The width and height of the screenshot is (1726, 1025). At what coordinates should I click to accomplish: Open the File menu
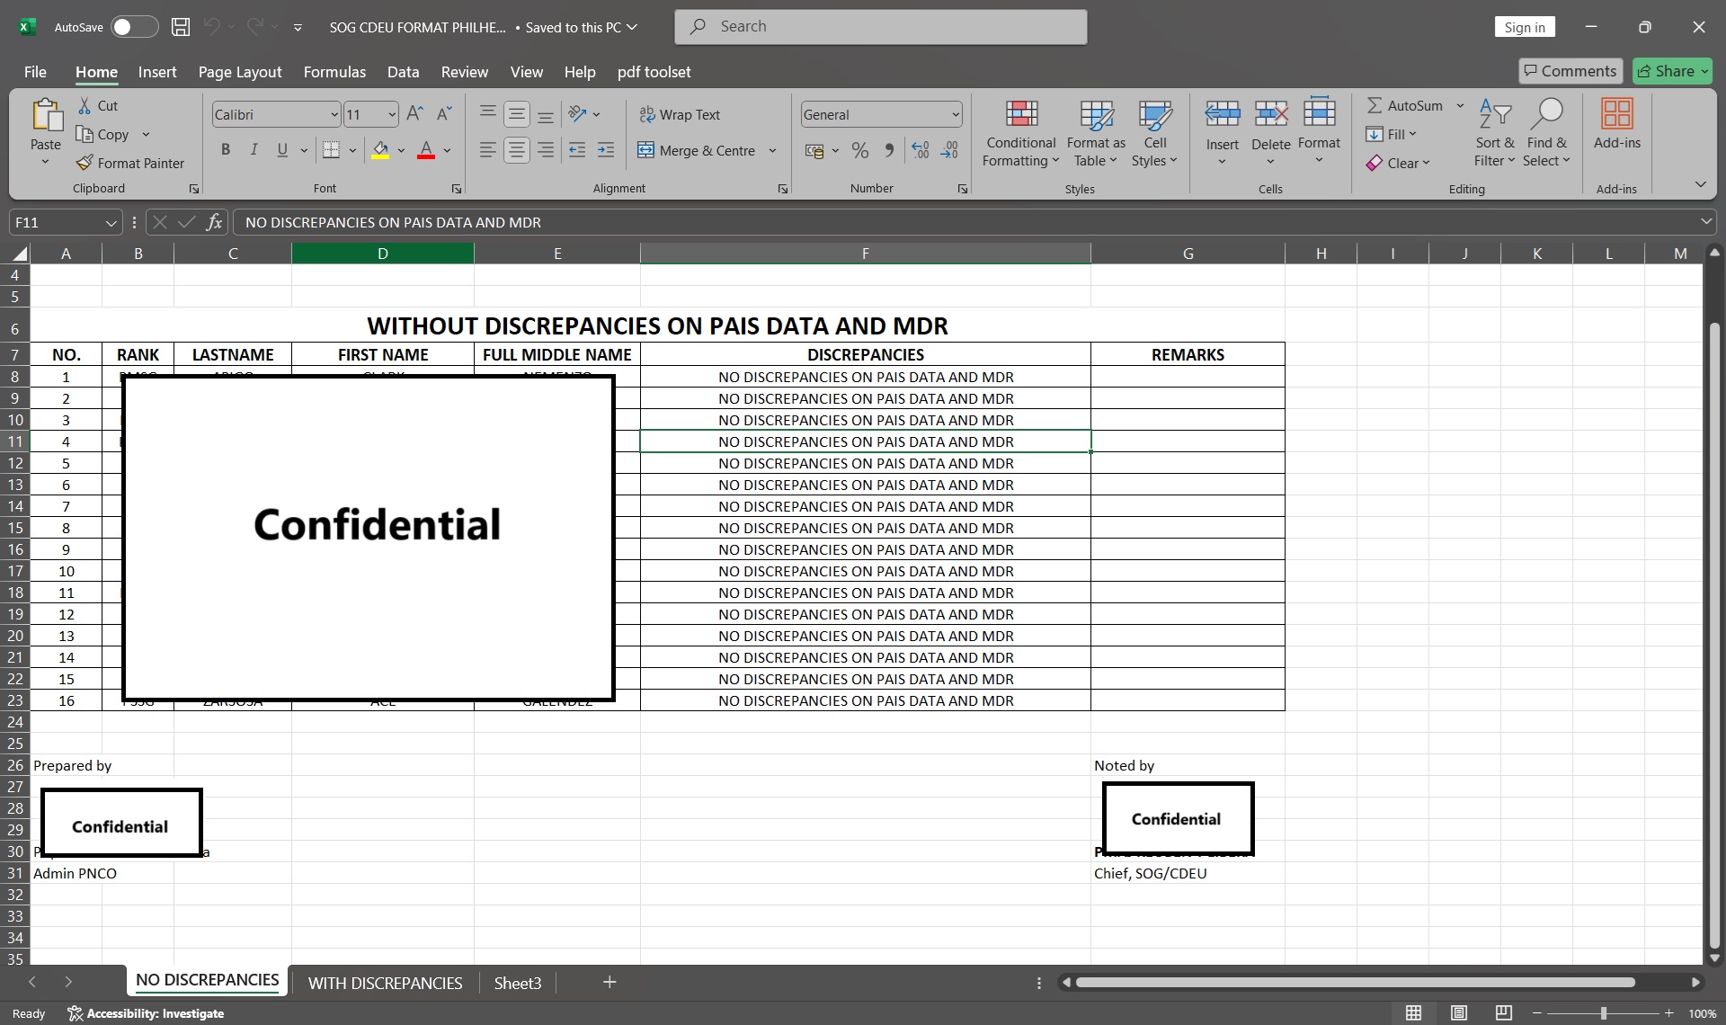(x=35, y=72)
